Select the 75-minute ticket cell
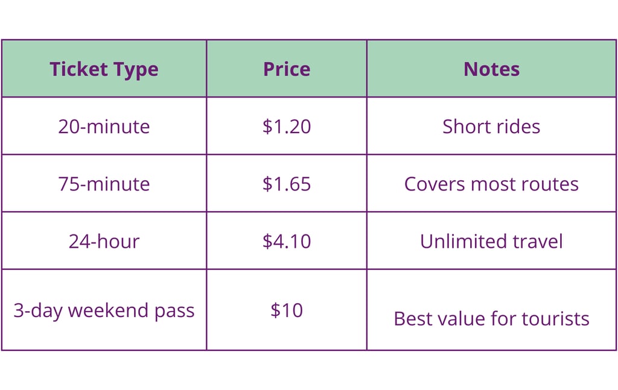618x390 pixels. click(x=104, y=184)
